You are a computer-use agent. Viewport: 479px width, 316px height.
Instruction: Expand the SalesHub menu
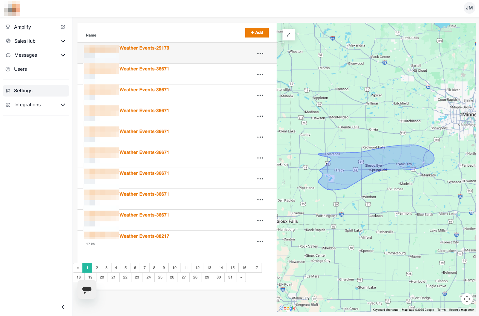point(63,41)
